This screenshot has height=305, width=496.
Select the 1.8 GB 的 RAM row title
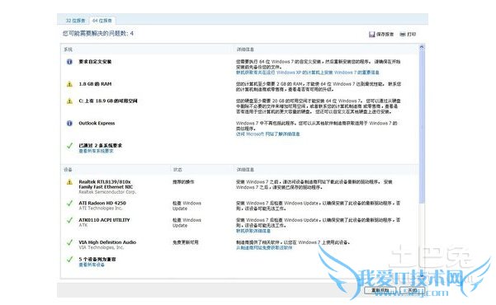(95, 84)
